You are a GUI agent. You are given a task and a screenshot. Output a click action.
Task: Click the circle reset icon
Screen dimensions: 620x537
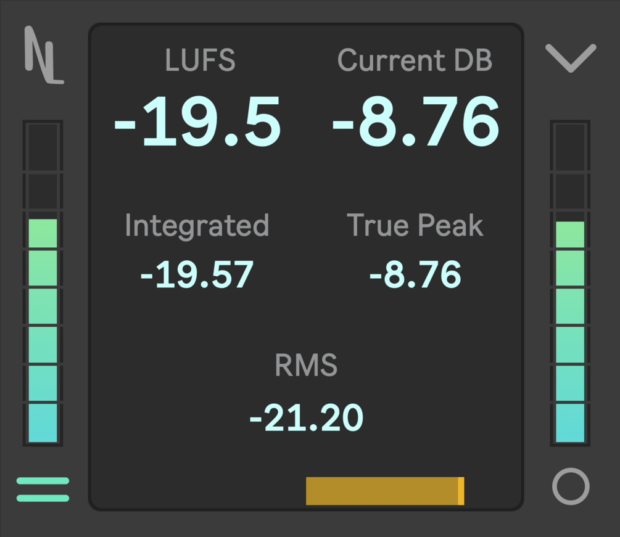(571, 487)
